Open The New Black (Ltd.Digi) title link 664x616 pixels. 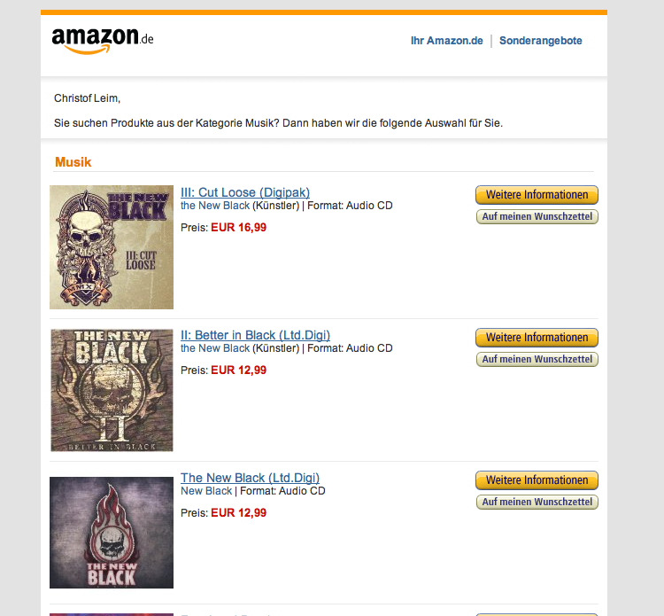[250, 478]
